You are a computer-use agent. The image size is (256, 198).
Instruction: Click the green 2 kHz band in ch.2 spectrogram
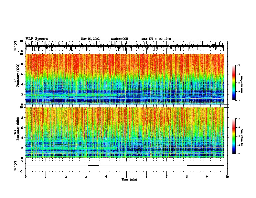pyautogui.click(x=71, y=148)
